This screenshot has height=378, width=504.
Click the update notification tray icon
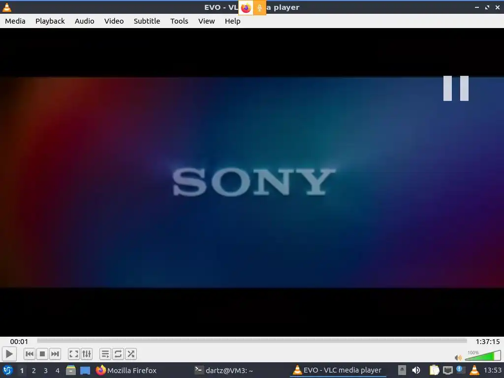(x=460, y=370)
